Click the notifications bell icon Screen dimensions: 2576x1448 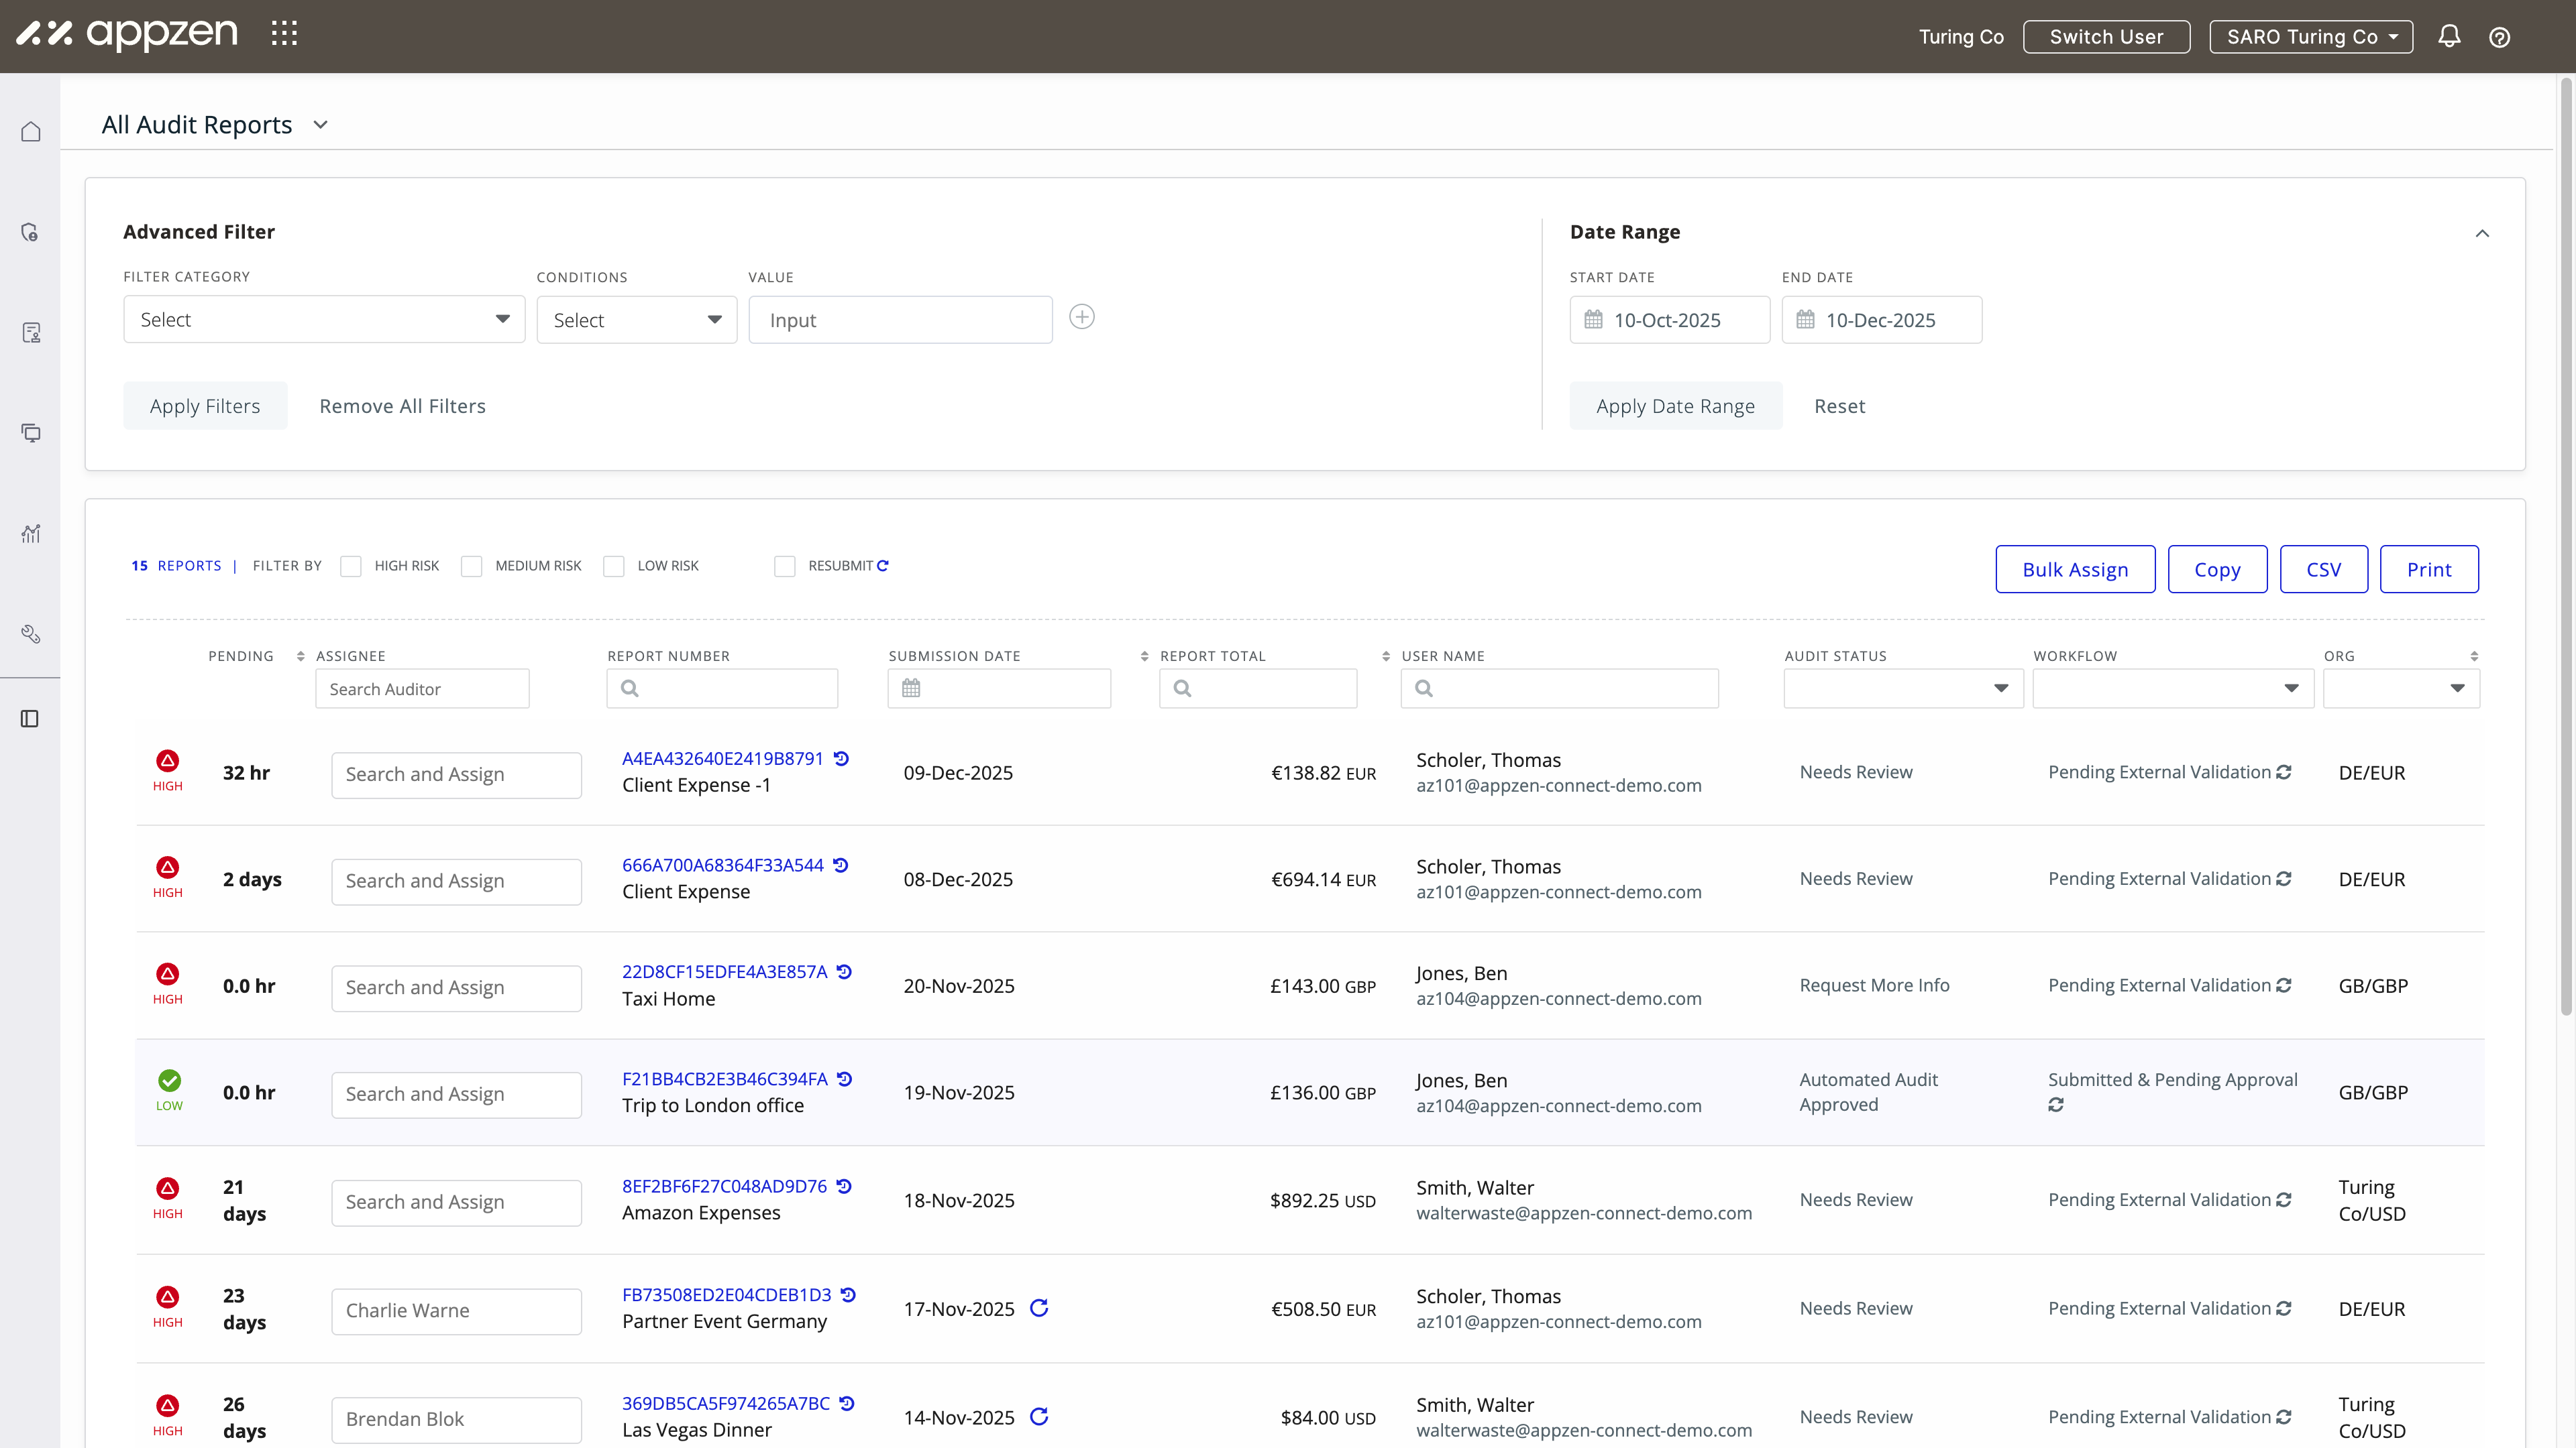[2449, 37]
